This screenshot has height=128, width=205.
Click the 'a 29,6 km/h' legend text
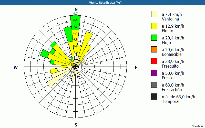coord(173,50)
